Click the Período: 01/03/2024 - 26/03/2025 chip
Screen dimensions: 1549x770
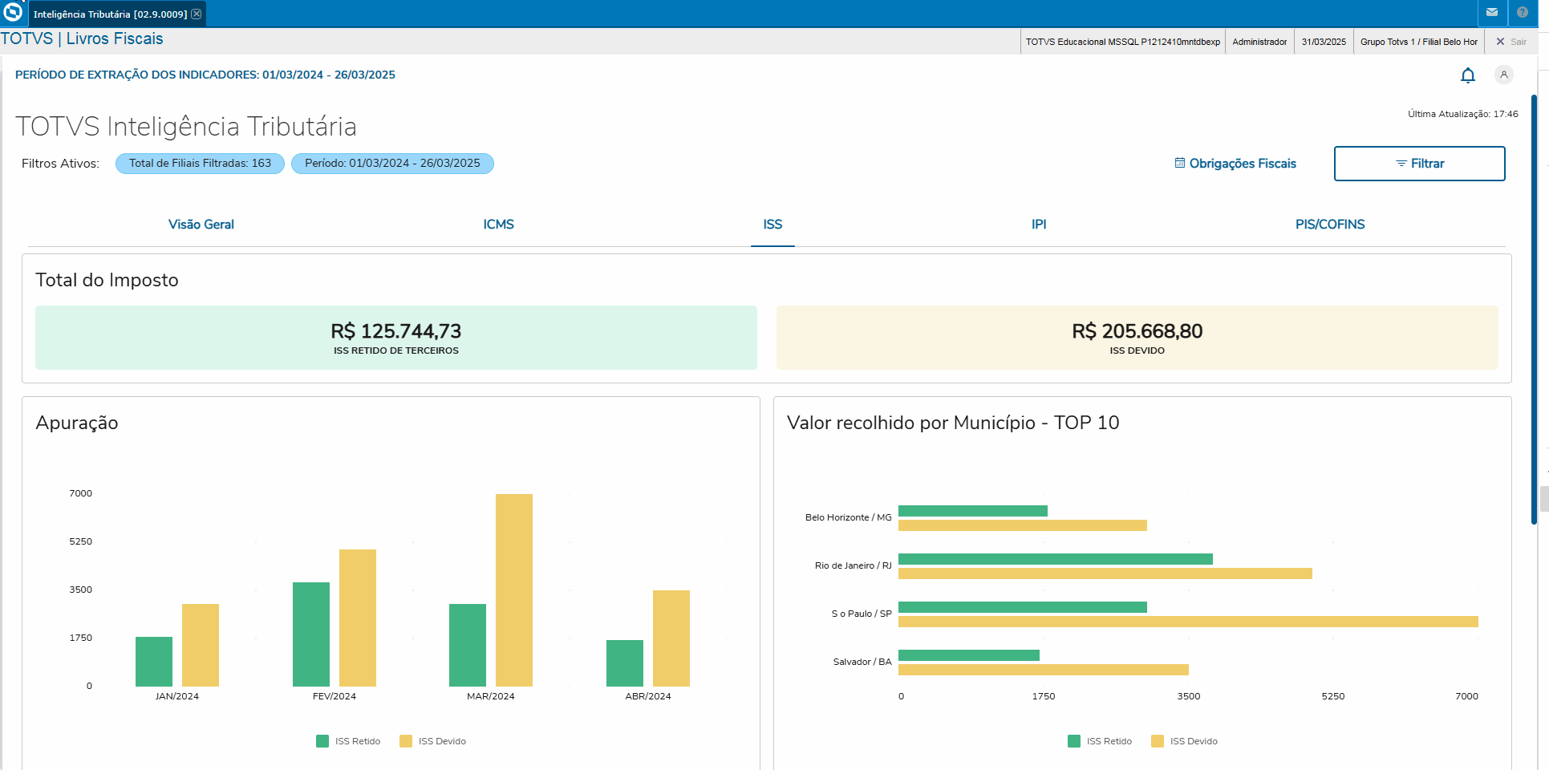392,164
